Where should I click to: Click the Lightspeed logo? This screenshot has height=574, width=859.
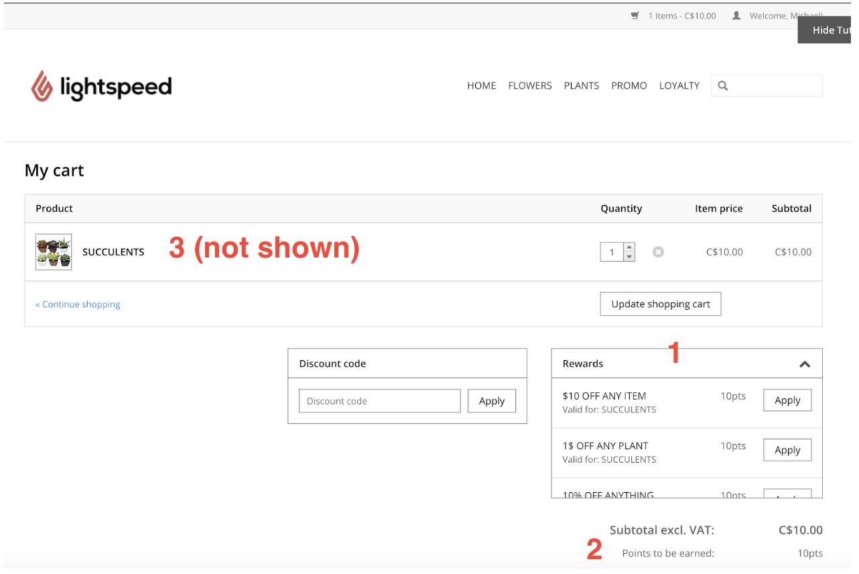click(x=102, y=87)
